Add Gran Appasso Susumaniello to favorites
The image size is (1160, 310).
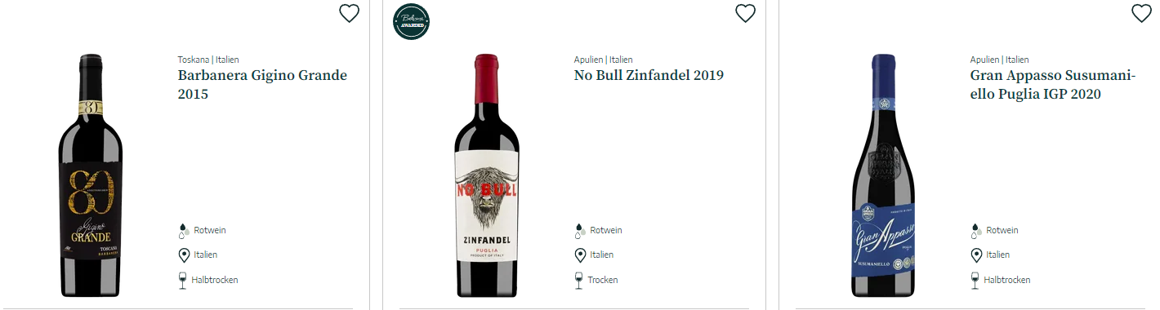coord(1141,13)
